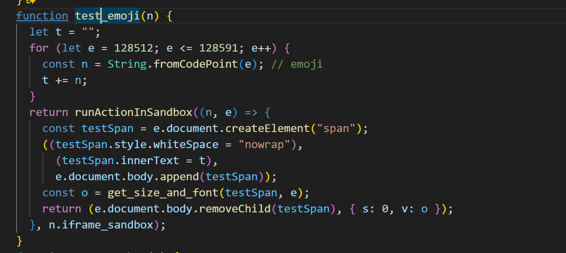Click the "span" string literal
The height and width of the screenshot is (253, 566).
335,129
